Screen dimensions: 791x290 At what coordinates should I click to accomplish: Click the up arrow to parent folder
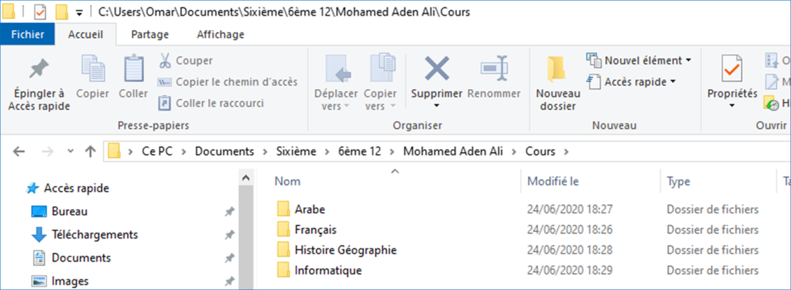click(90, 152)
